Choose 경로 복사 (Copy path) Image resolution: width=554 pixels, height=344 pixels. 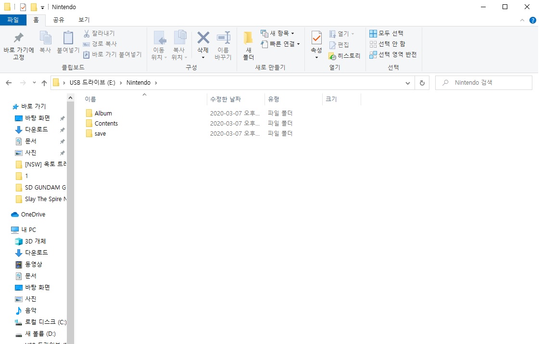tap(100, 44)
